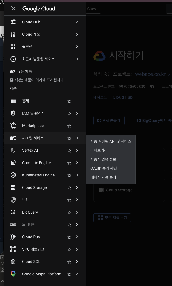Expand the 최근에 방문한 리소스 chevron

77,59
